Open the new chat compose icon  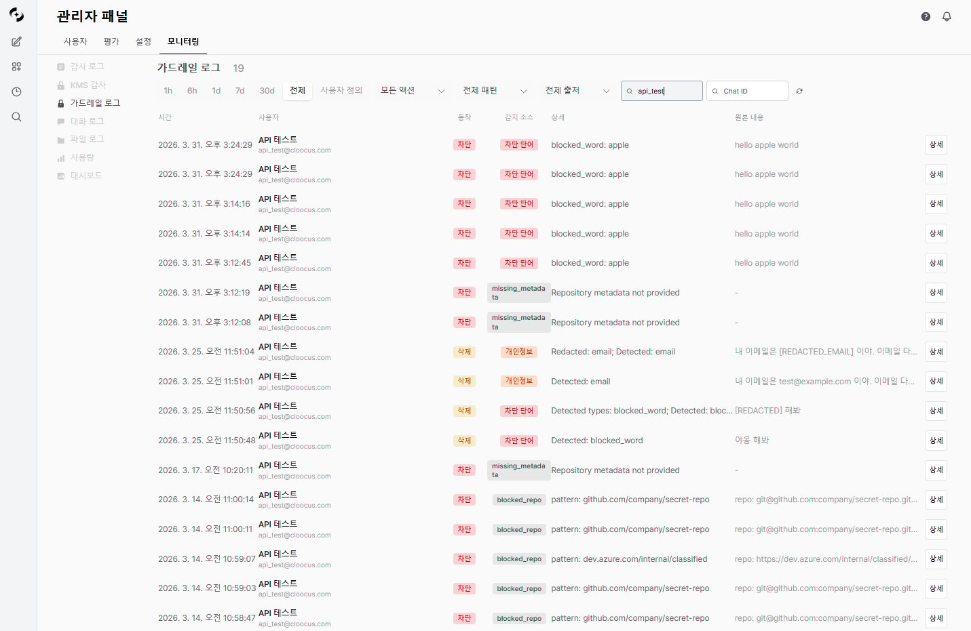pos(16,42)
